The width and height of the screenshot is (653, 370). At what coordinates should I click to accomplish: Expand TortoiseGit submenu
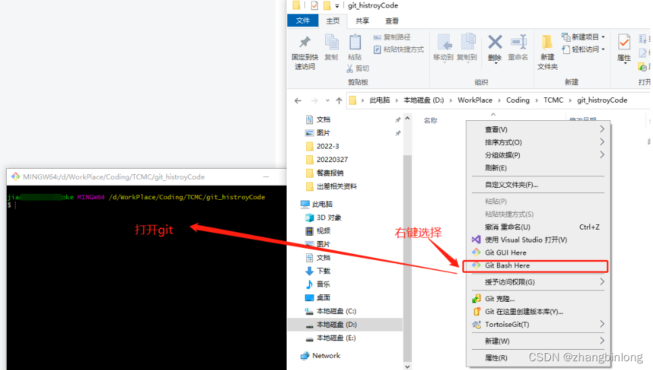pyautogui.click(x=602, y=324)
